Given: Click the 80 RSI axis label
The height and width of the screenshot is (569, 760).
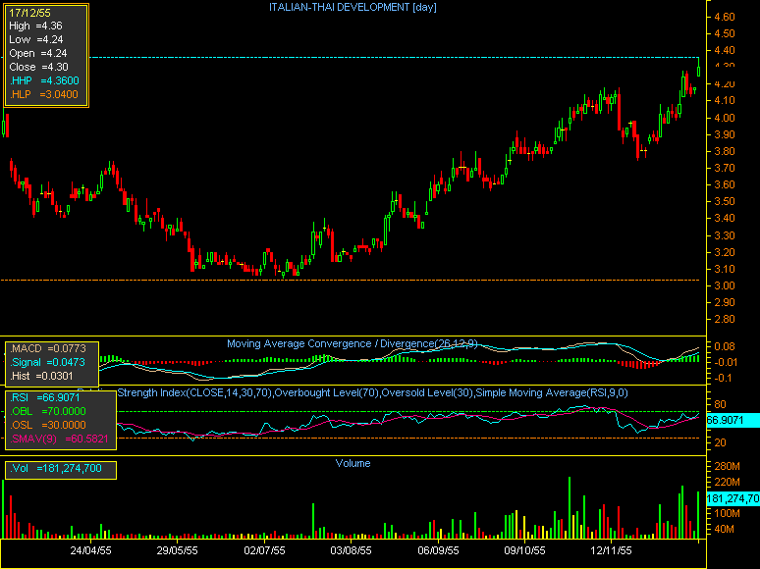Looking at the screenshot, I should [x=721, y=404].
